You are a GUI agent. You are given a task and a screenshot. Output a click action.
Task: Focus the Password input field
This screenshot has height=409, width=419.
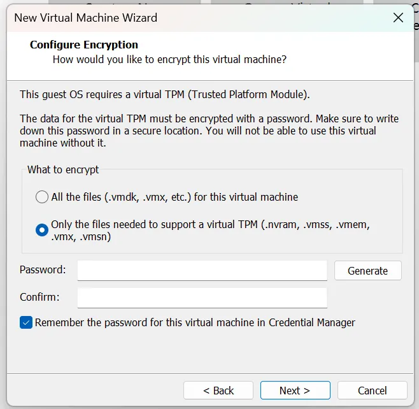tap(202, 271)
